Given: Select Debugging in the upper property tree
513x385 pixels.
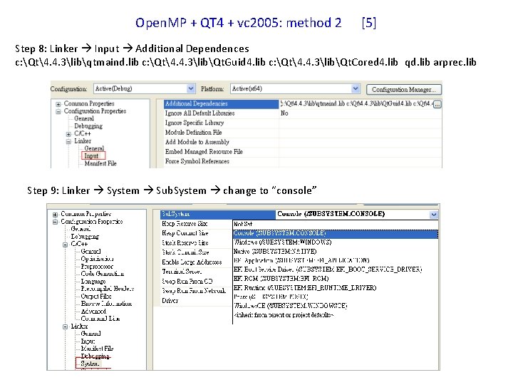Looking at the screenshot, I should click(88, 126).
